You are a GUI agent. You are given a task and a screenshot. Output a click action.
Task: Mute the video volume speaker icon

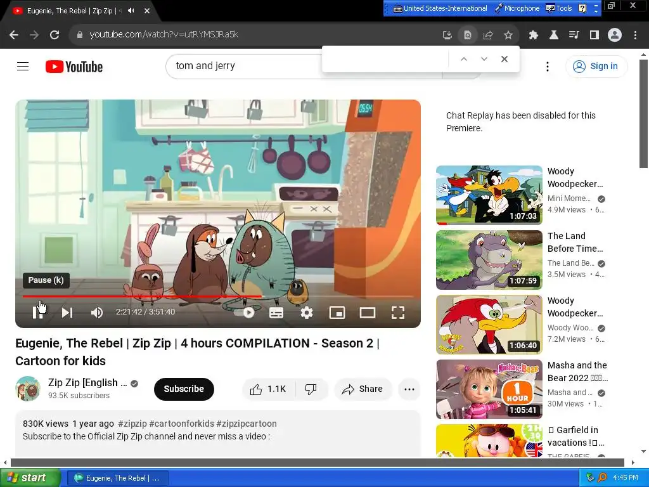(x=96, y=313)
